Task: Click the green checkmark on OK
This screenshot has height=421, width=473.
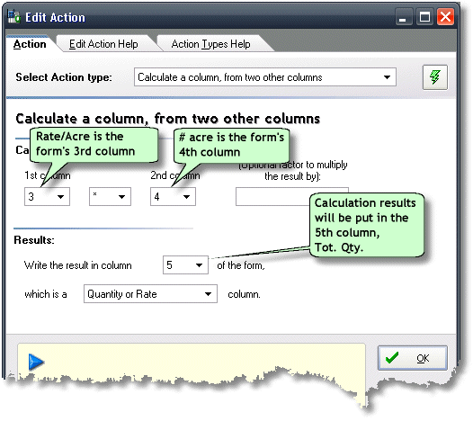Action: tap(392, 358)
